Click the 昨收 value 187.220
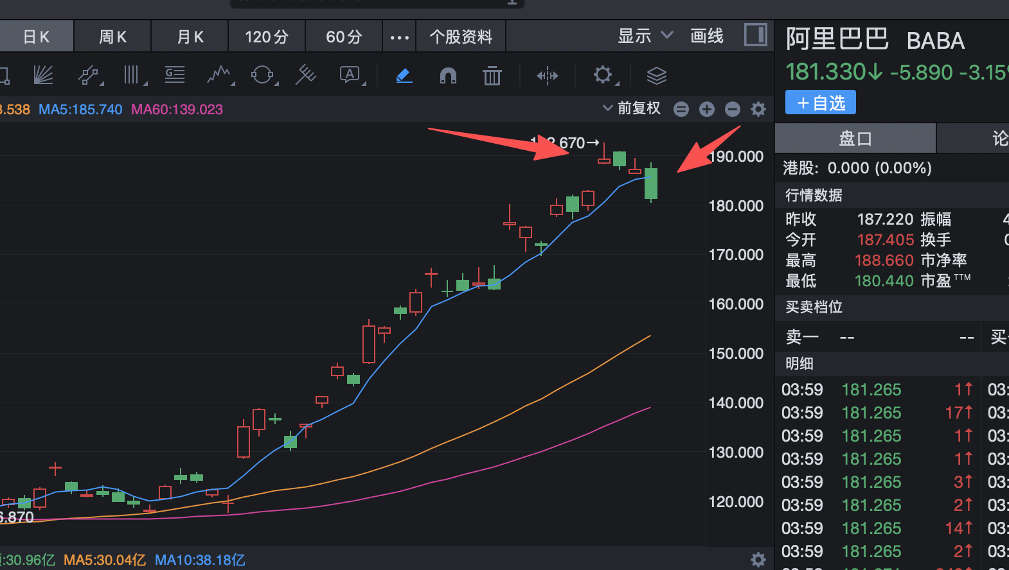The width and height of the screenshot is (1009, 570). point(885,220)
